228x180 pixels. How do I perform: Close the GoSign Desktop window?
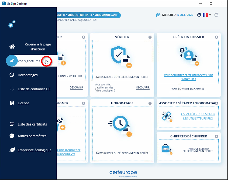(222, 4)
